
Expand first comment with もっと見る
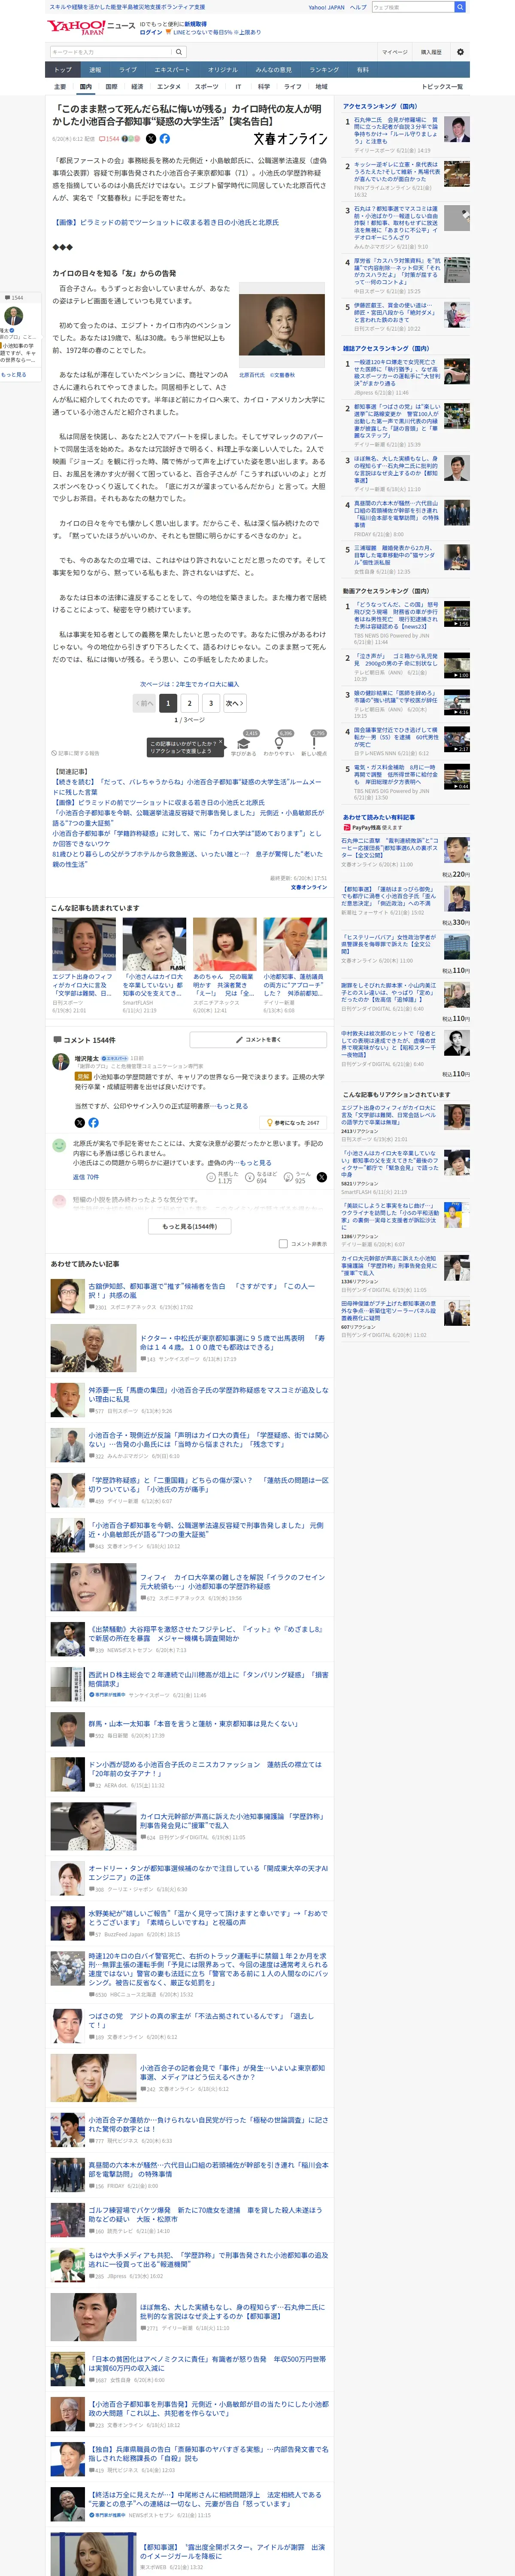pyautogui.click(x=232, y=1106)
